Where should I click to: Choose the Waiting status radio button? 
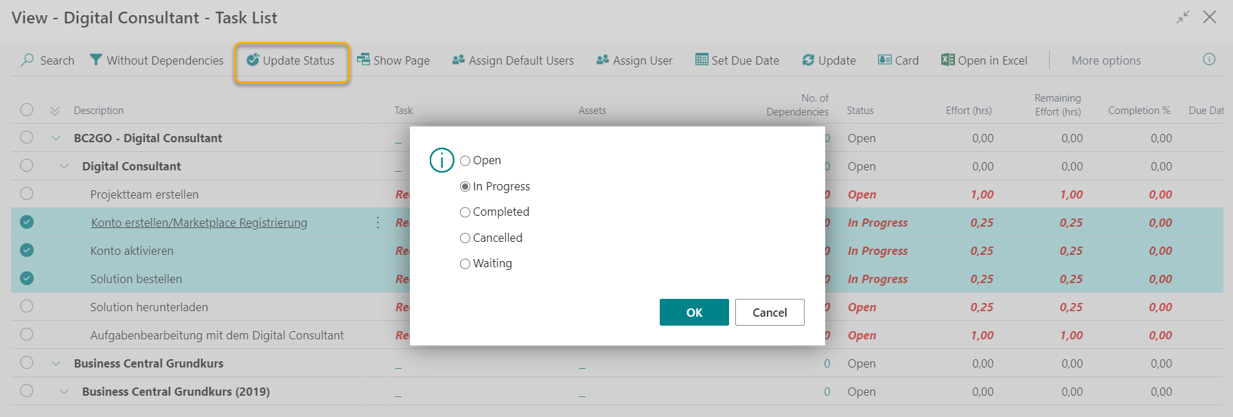(x=465, y=264)
